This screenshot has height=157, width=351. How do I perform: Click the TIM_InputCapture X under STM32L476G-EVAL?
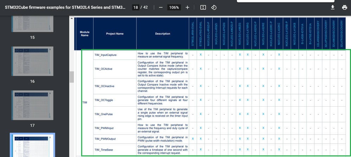pyautogui.click(x=200, y=54)
